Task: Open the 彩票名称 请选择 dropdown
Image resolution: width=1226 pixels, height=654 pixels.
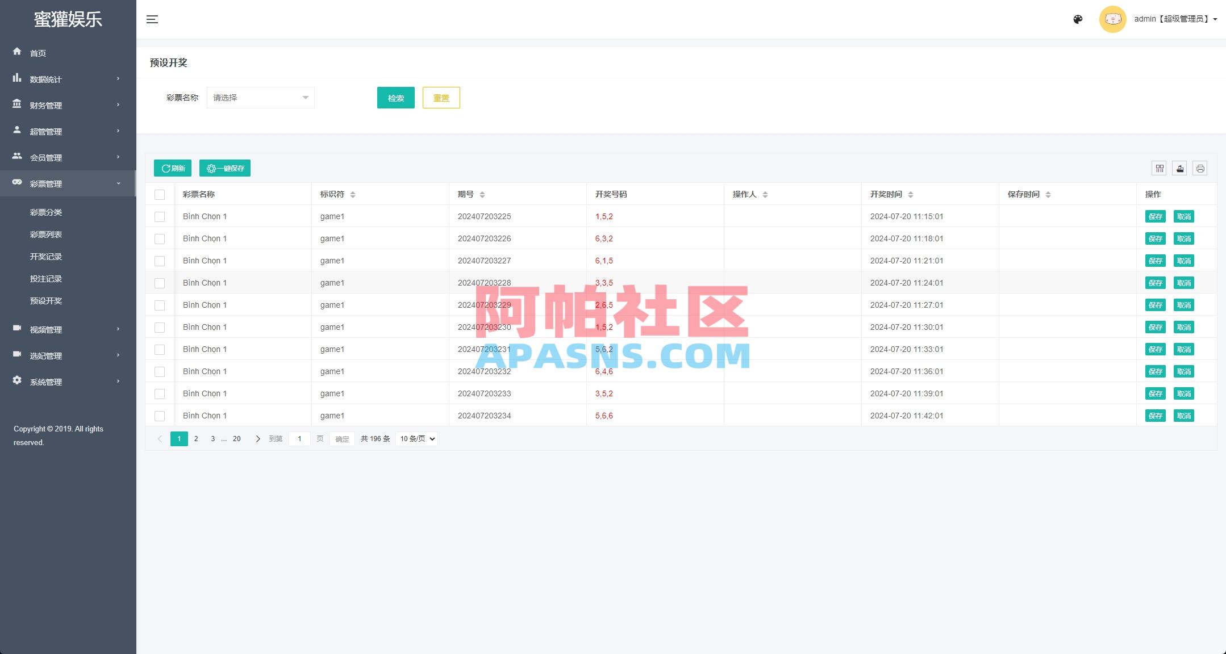Action: (260, 97)
